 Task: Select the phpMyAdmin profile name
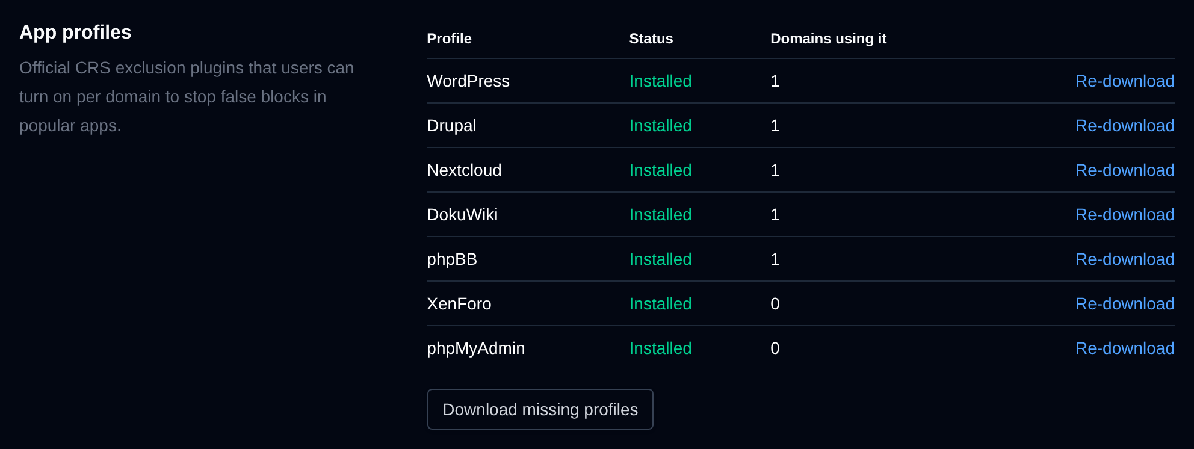pos(476,348)
